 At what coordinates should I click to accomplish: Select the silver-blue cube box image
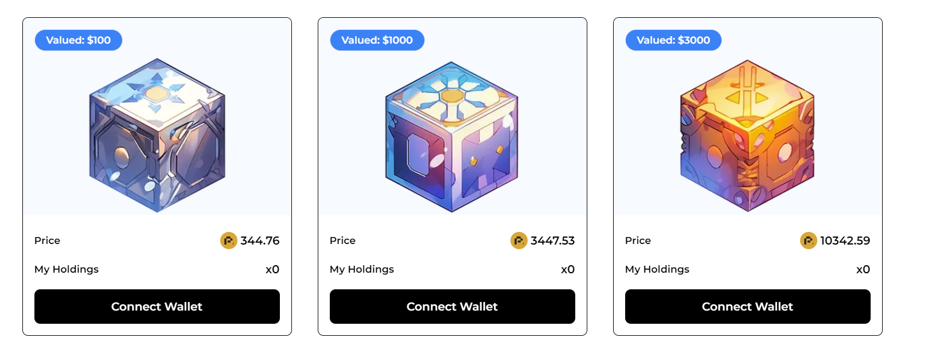[157, 135]
